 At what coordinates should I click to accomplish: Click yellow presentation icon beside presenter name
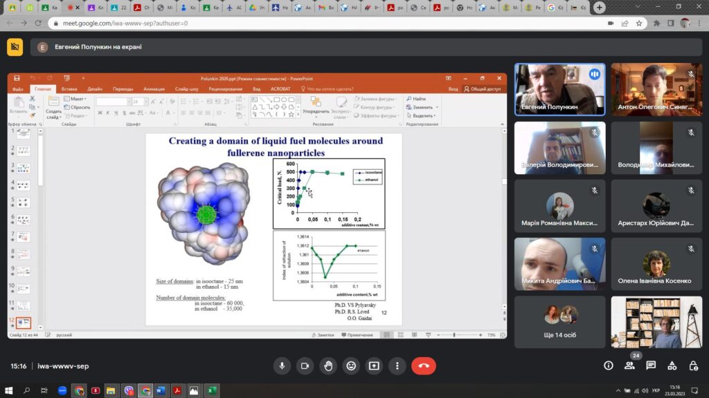coord(15,47)
